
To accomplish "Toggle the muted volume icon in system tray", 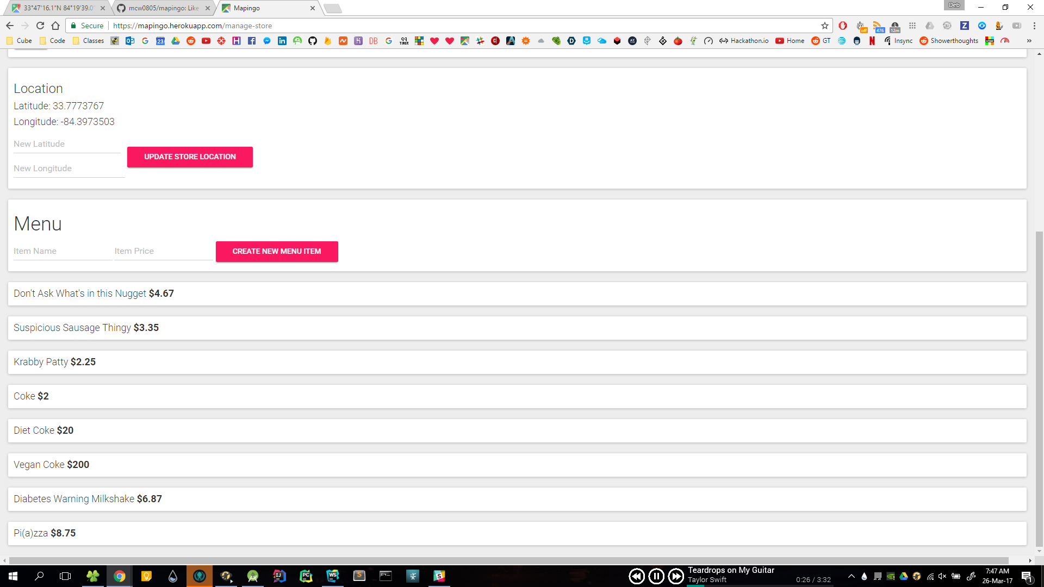I will point(942,577).
